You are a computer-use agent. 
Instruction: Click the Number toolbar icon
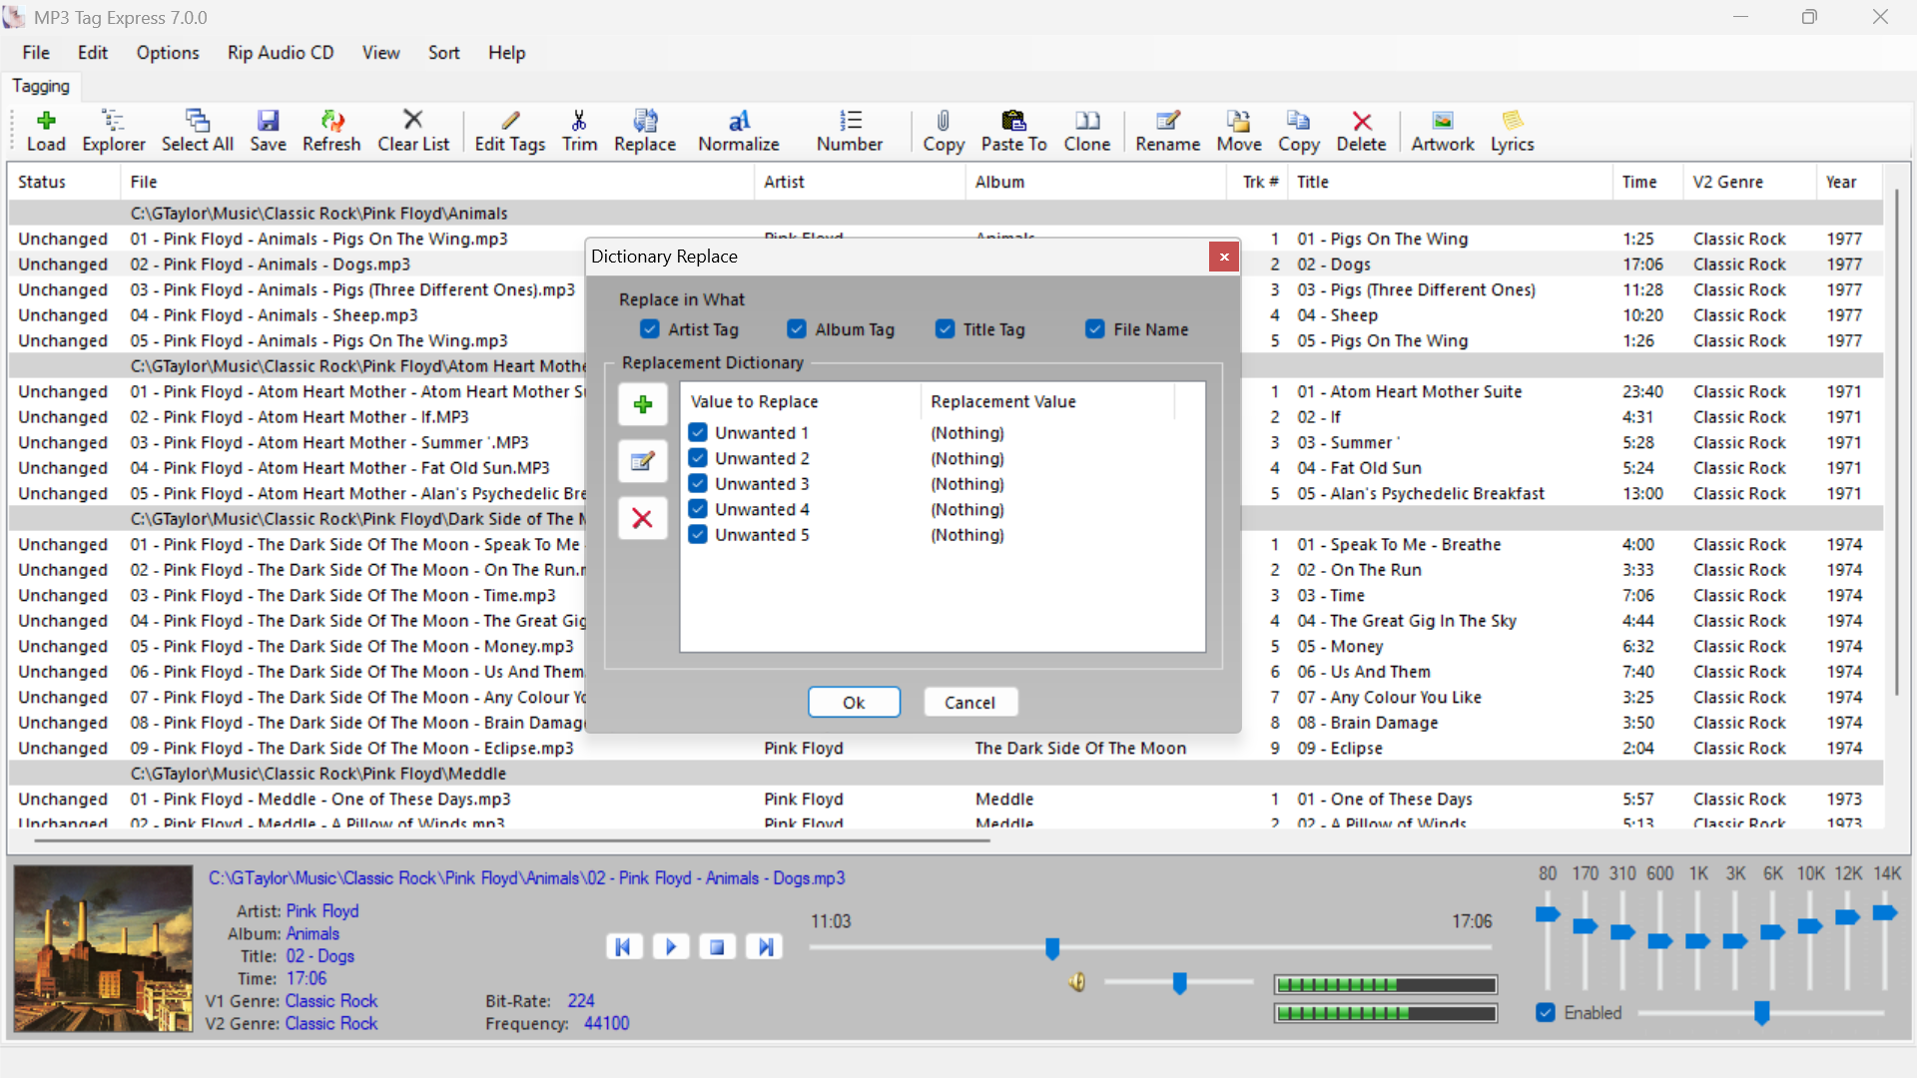[x=850, y=131]
